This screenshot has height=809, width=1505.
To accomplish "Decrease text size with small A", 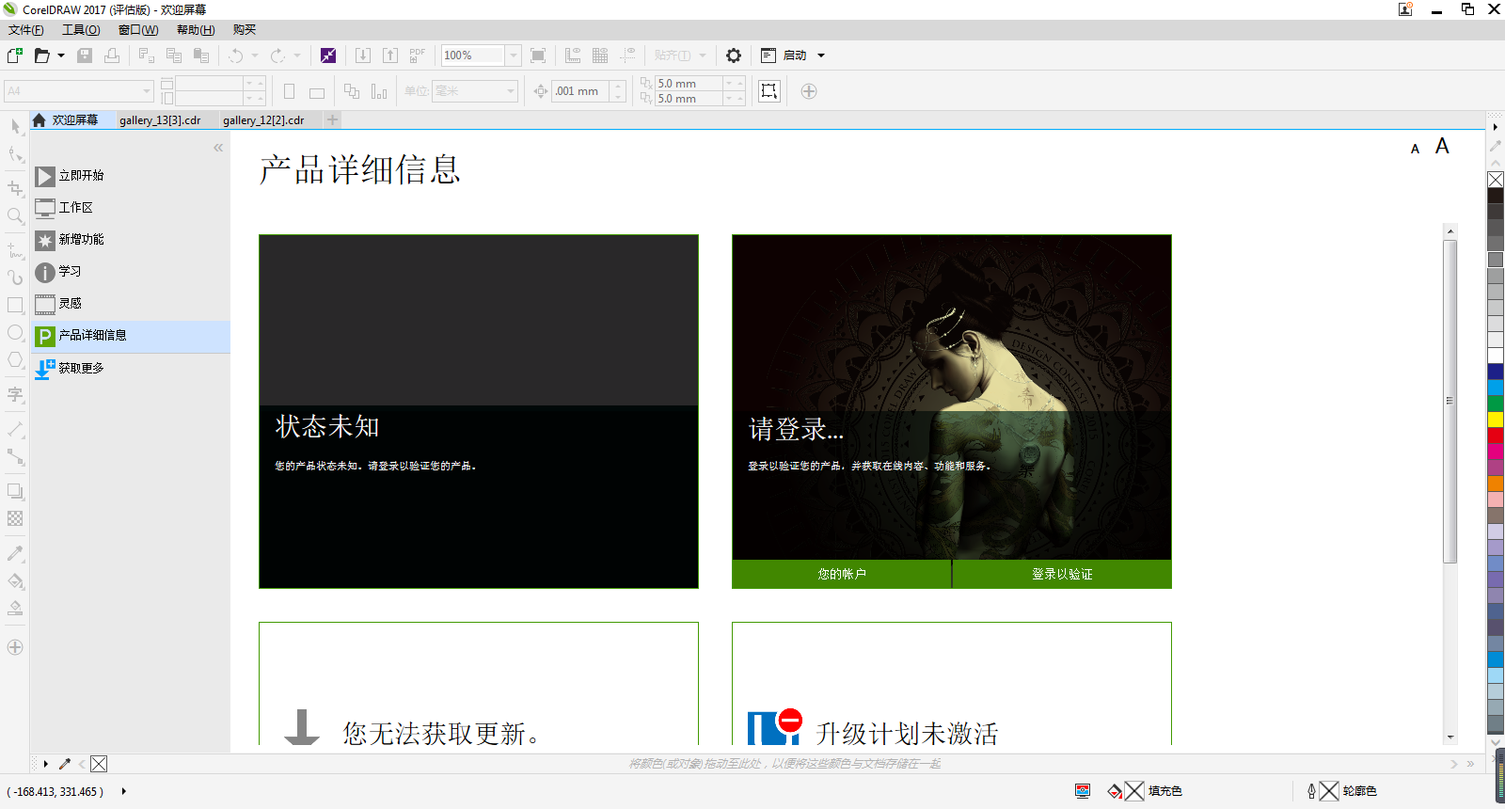I will click(1415, 149).
